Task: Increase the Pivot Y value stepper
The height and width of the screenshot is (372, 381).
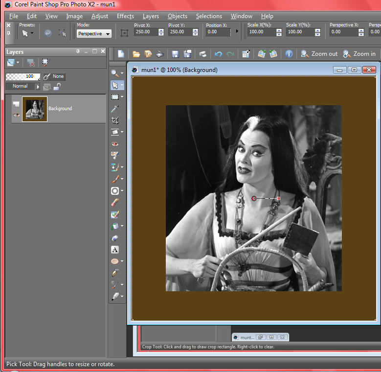Action: 195,30
